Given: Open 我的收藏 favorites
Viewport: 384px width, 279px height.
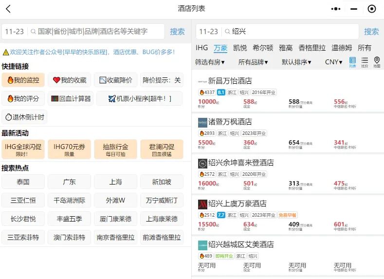Looking at the screenshot, I should (70, 80).
